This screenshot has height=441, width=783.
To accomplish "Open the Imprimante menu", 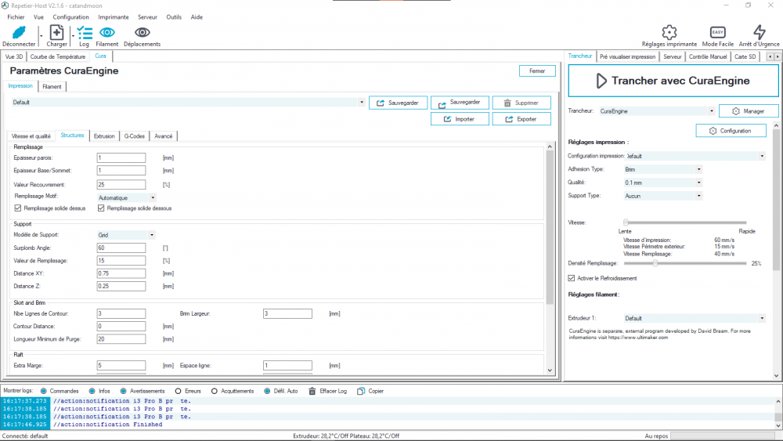I will [114, 17].
